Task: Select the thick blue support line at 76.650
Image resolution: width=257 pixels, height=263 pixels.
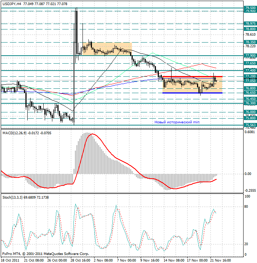Action: click(192, 93)
